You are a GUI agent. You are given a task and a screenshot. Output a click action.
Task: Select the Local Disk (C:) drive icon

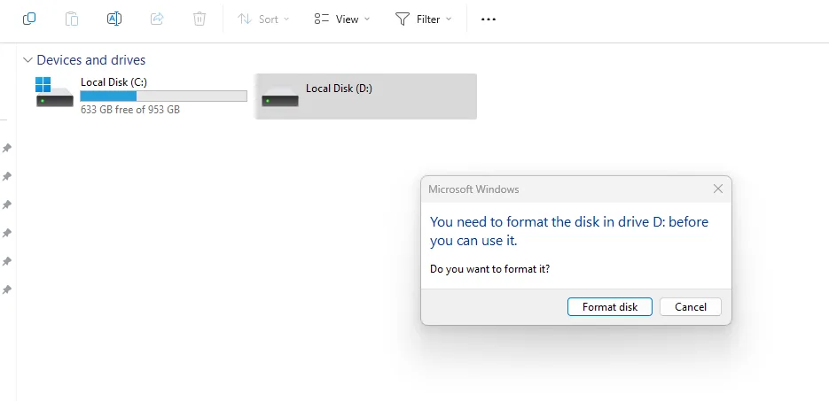pyautogui.click(x=54, y=94)
